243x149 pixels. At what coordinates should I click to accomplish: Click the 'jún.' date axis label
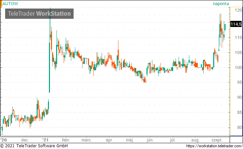coord(150,140)
